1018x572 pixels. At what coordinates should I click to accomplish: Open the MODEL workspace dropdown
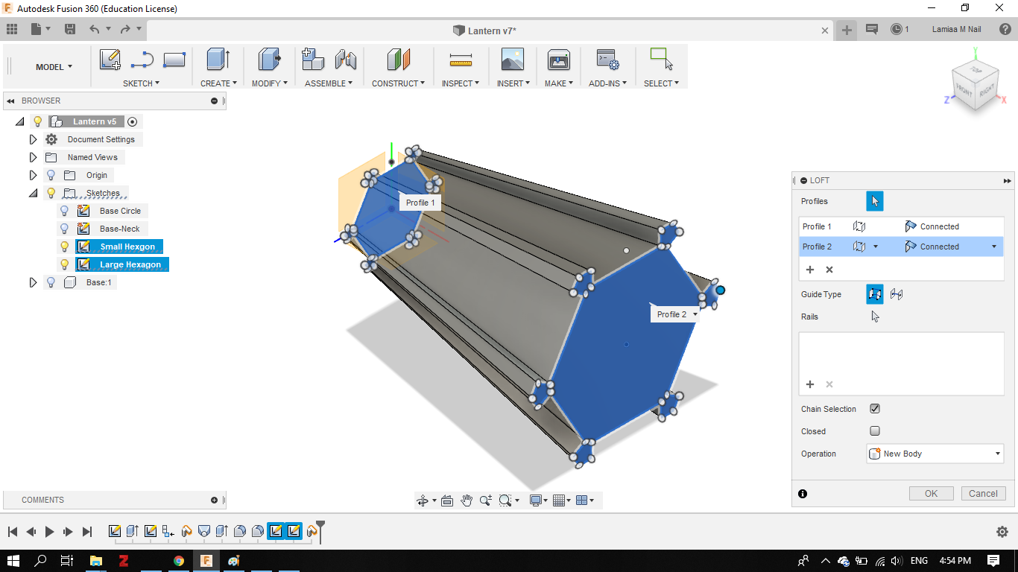point(54,67)
